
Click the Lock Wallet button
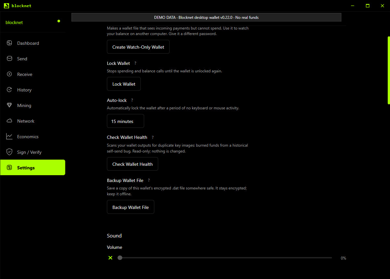pos(124,84)
